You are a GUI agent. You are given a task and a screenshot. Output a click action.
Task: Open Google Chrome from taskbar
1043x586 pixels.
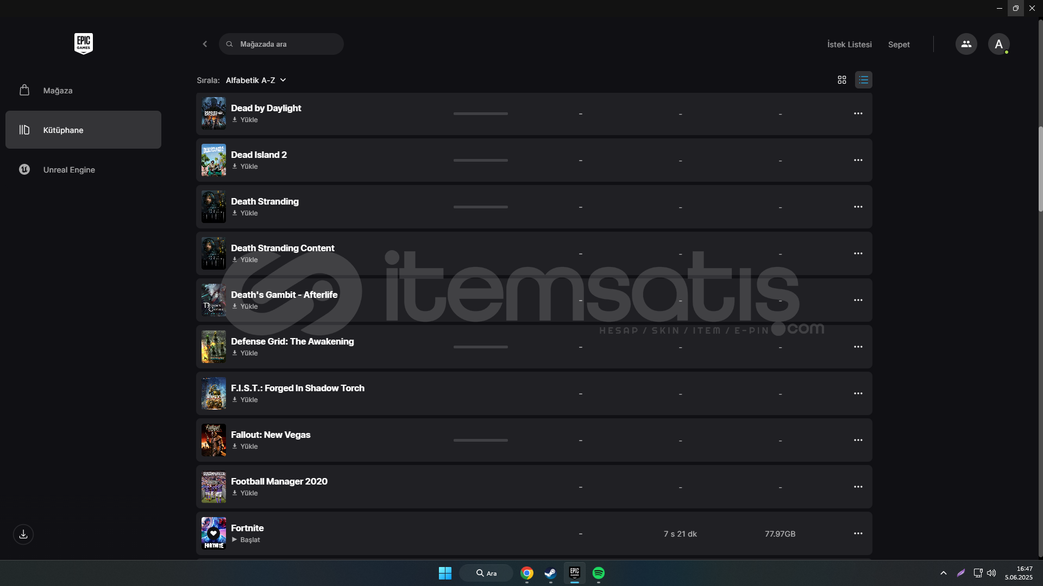(527, 573)
